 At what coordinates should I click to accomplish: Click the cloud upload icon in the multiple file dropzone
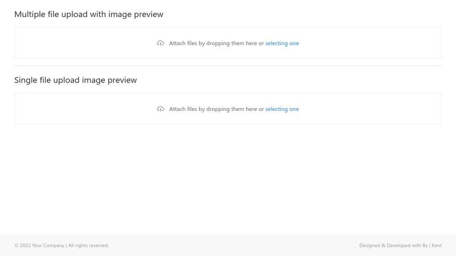pos(161,43)
